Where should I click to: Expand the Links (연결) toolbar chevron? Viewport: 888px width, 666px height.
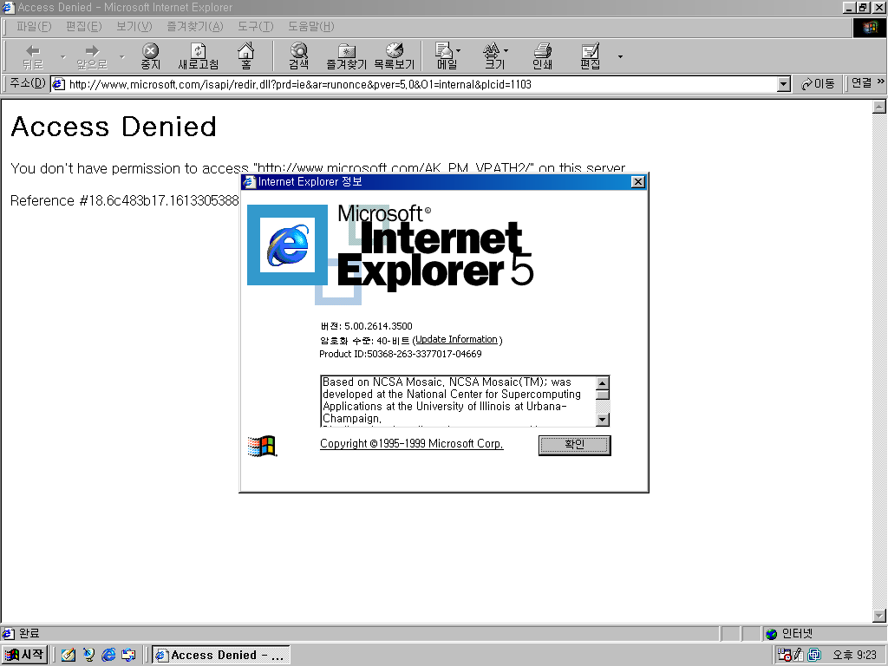click(x=881, y=82)
